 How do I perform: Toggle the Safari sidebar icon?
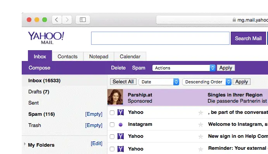[x=83, y=20]
